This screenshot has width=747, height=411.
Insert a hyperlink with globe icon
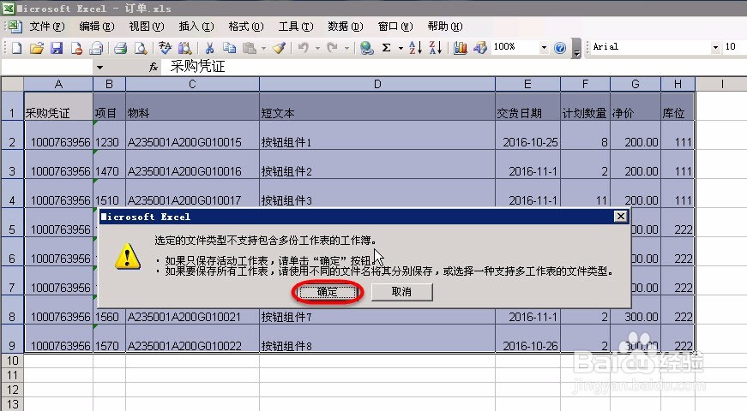[366, 48]
